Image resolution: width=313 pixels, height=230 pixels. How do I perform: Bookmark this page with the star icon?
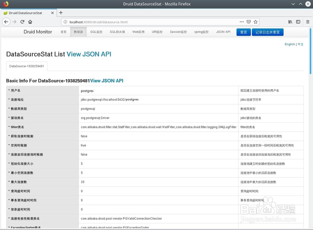[255, 22]
